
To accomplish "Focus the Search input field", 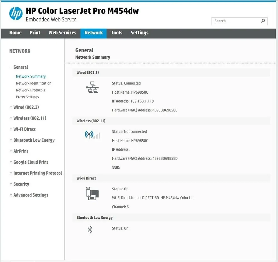I will [x=239, y=21].
